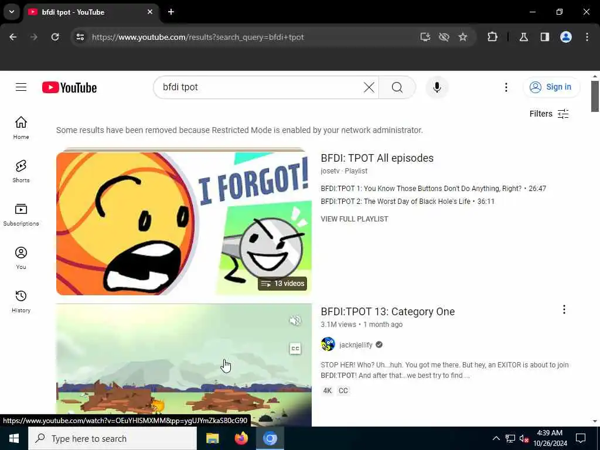Open Home in the sidebar
Viewport: 600px width, 450px height.
[21, 128]
